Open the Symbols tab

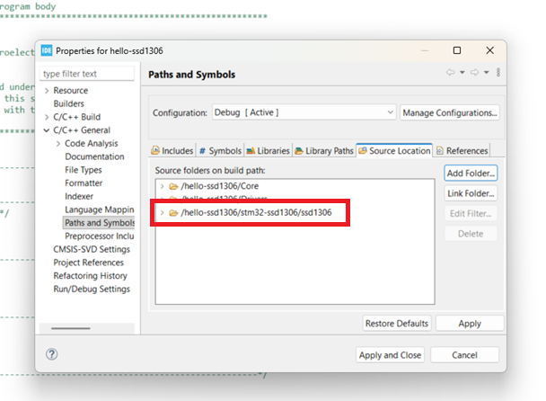(220, 151)
